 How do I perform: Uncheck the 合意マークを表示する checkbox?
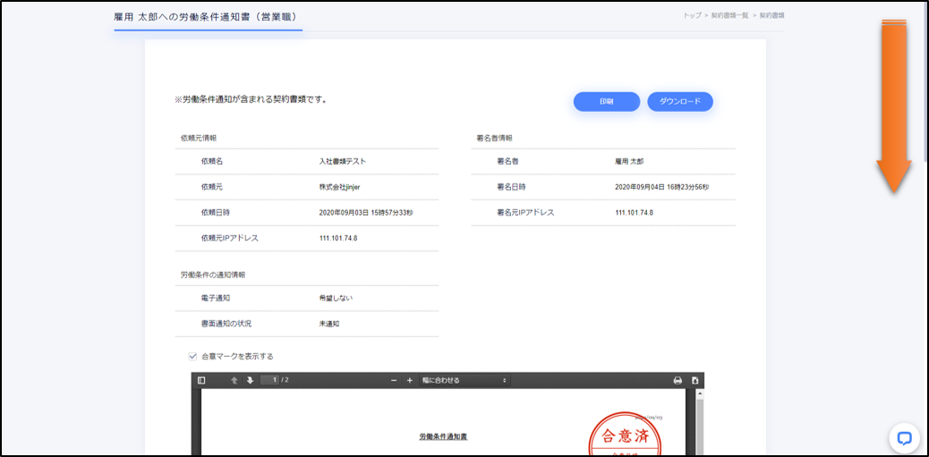[x=192, y=356]
